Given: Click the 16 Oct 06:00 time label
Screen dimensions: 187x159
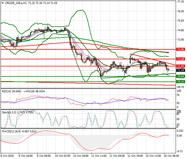Looking at the screenshot, I should 171,156.
